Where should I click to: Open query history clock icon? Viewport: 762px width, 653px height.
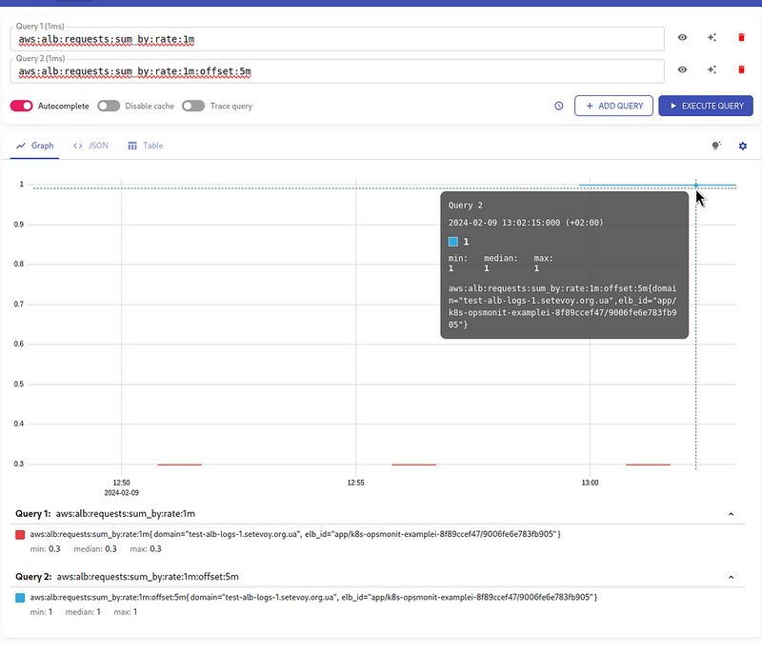coord(559,106)
